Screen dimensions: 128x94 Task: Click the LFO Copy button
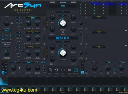(x=44, y=66)
